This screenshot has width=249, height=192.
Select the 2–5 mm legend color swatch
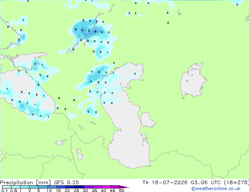(x=34, y=187)
